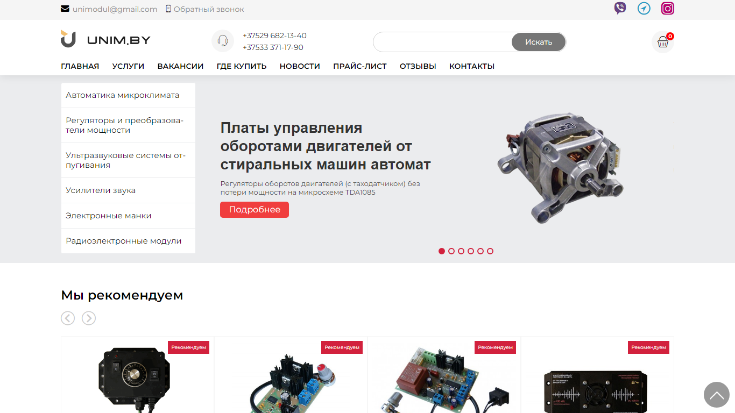Click the back-to-top arrow button
The image size is (735, 413).
[x=717, y=395]
